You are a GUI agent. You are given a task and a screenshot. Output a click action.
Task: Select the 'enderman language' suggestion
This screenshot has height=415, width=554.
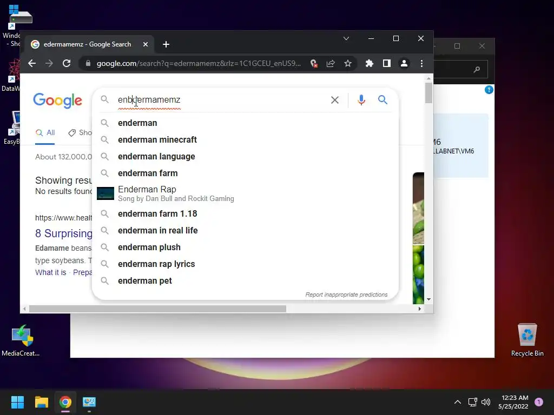[245, 156]
